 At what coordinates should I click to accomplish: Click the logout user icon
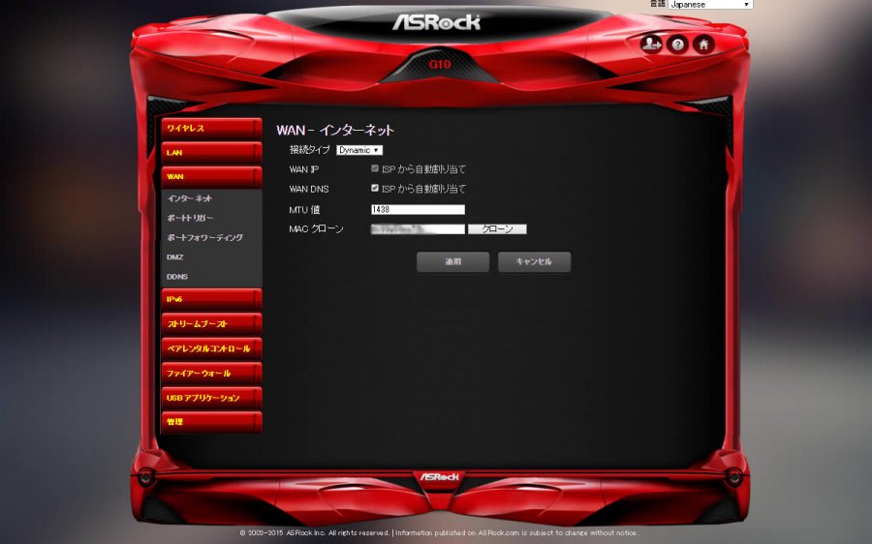click(651, 44)
